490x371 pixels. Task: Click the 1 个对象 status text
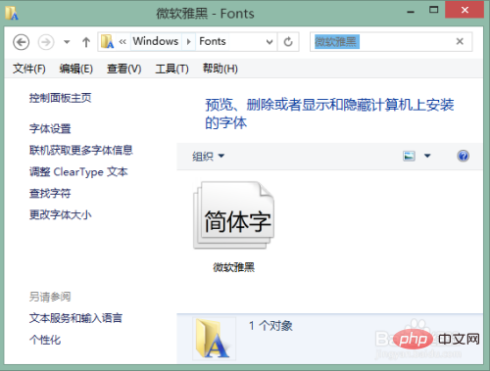pos(270,326)
